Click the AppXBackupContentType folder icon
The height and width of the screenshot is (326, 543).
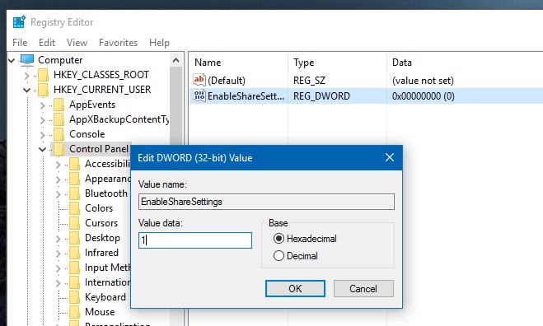pyautogui.click(x=59, y=119)
